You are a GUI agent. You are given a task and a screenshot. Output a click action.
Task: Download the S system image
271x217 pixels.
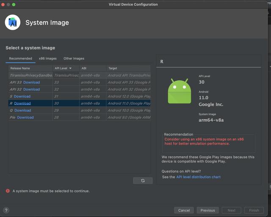click(22, 96)
